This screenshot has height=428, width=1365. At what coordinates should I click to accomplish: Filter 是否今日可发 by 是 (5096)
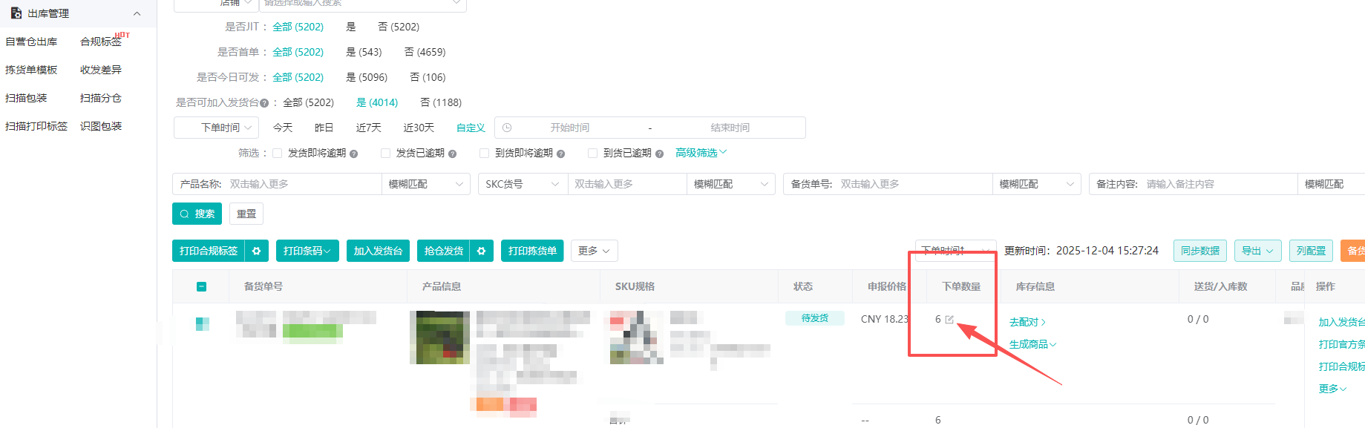(367, 77)
